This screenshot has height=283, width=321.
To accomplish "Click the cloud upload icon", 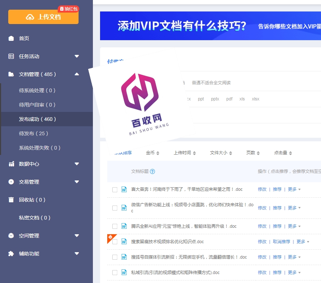I will [x=30, y=17].
